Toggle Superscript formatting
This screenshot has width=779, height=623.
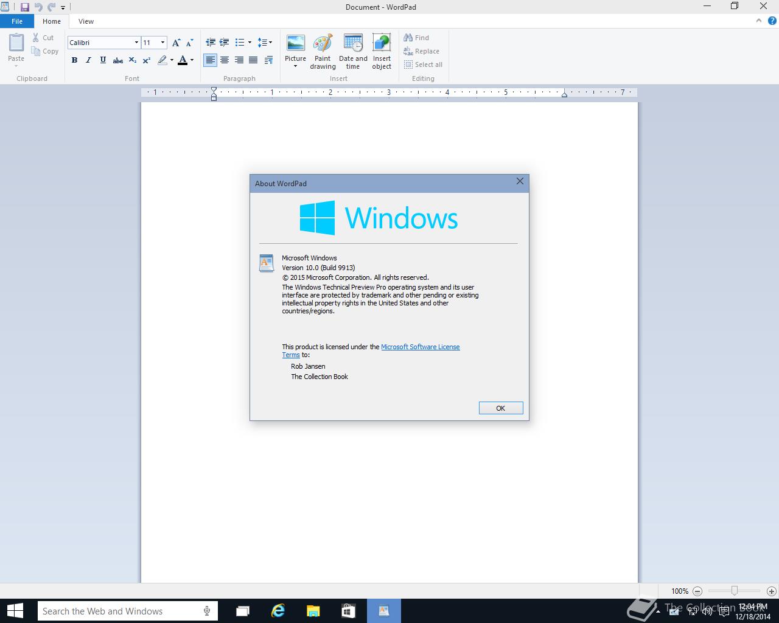point(146,60)
